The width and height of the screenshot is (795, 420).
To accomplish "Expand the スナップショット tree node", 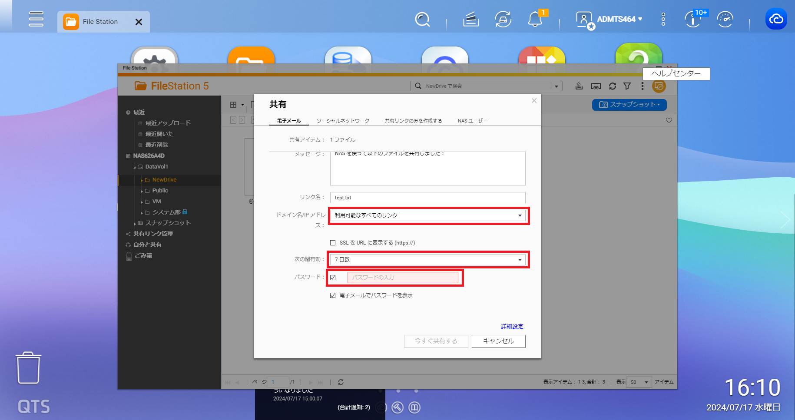I will tap(135, 224).
